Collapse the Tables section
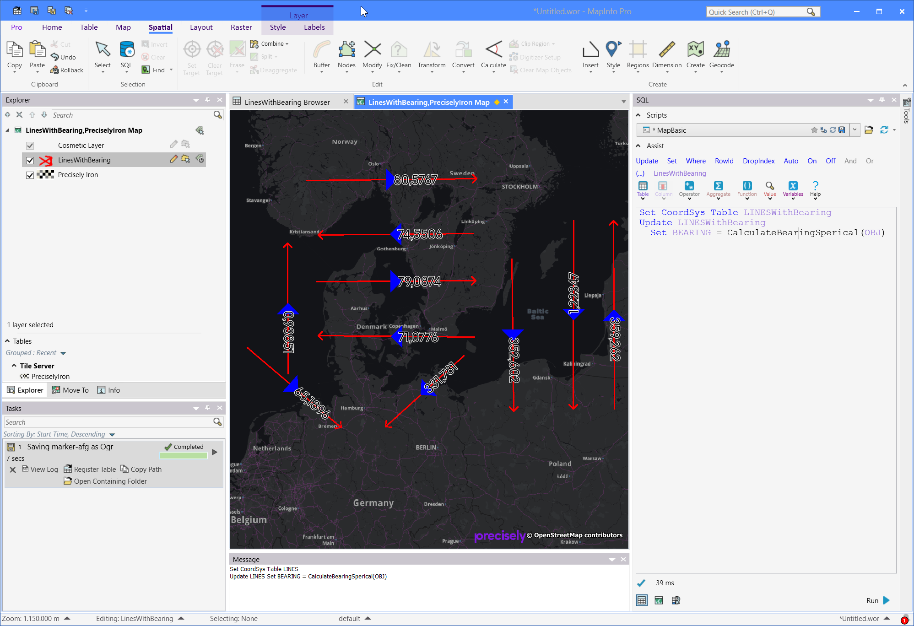The width and height of the screenshot is (914, 626). coord(7,341)
